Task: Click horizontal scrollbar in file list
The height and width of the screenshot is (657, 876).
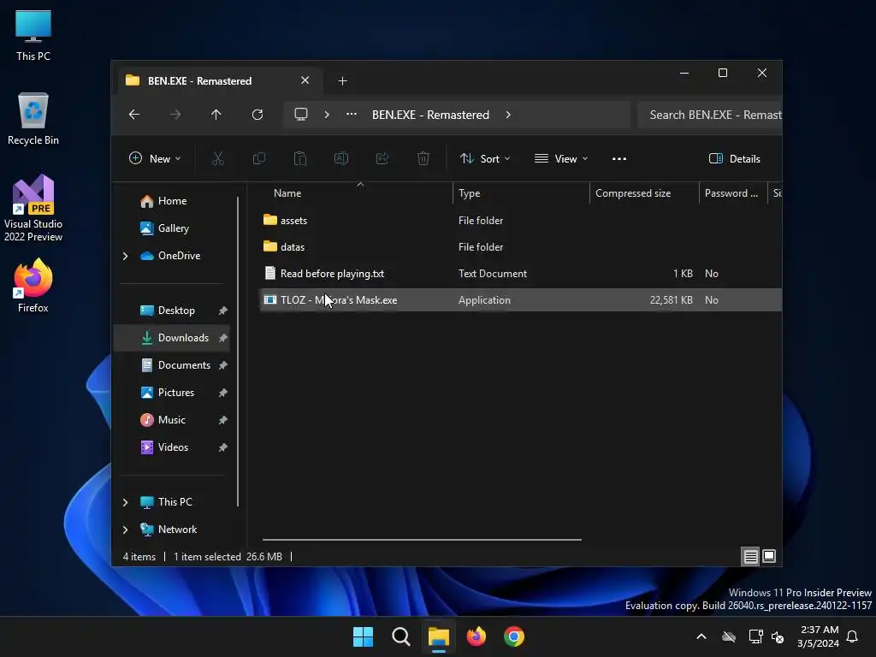Action: pyautogui.click(x=422, y=540)
